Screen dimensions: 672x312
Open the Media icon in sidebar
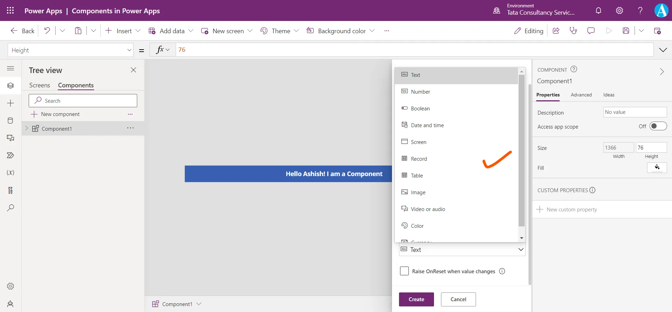point(10,138)
